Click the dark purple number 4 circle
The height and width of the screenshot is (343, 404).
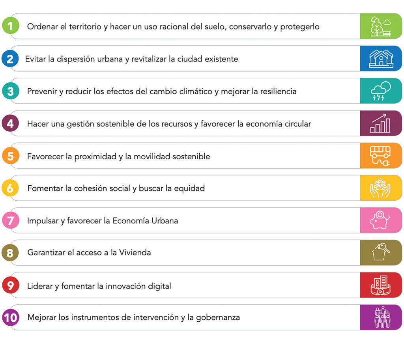[x=10, y=124]
